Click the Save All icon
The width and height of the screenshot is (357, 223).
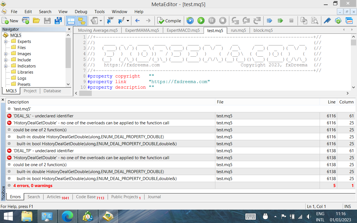(x=58, y=21)
